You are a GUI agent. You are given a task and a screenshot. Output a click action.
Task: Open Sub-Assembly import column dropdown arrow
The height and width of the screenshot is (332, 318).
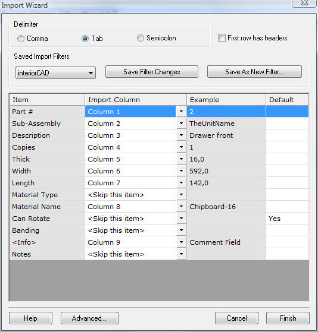(x=181, y=123)
